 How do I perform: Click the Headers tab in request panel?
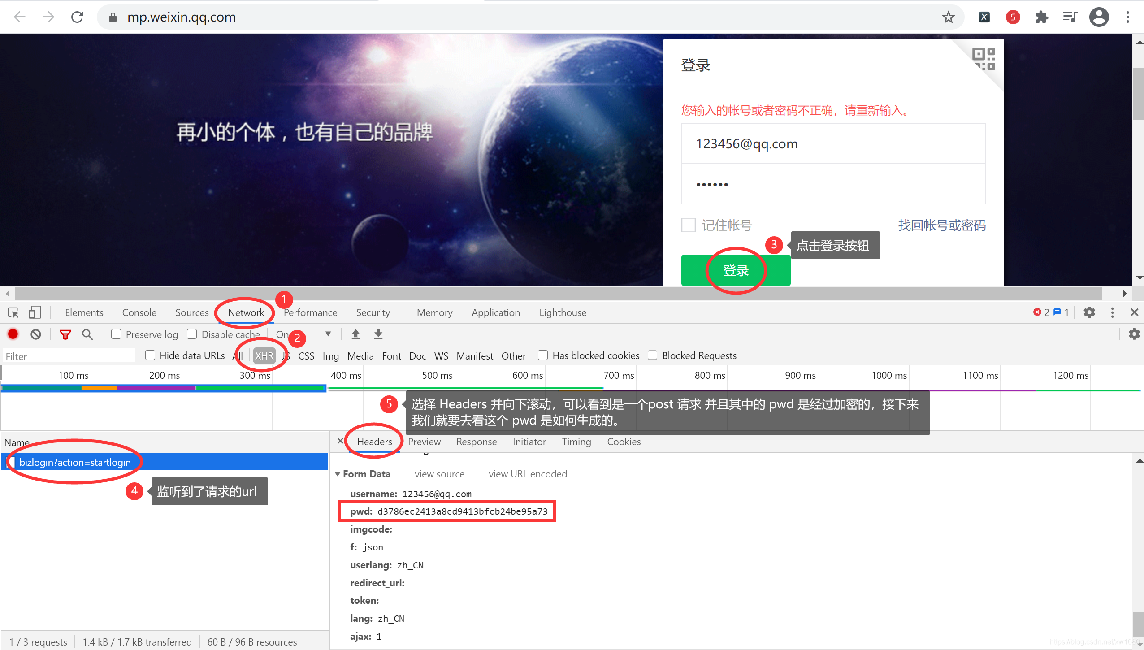tap(375, 441)
